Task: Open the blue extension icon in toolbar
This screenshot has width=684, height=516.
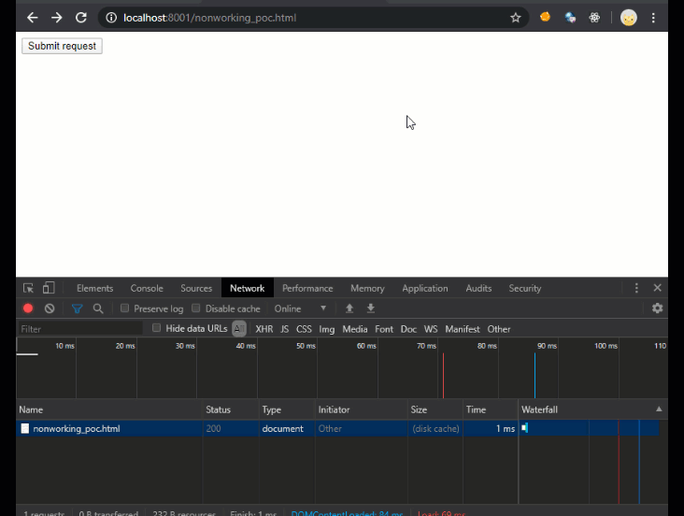Action: click(570, 18)
